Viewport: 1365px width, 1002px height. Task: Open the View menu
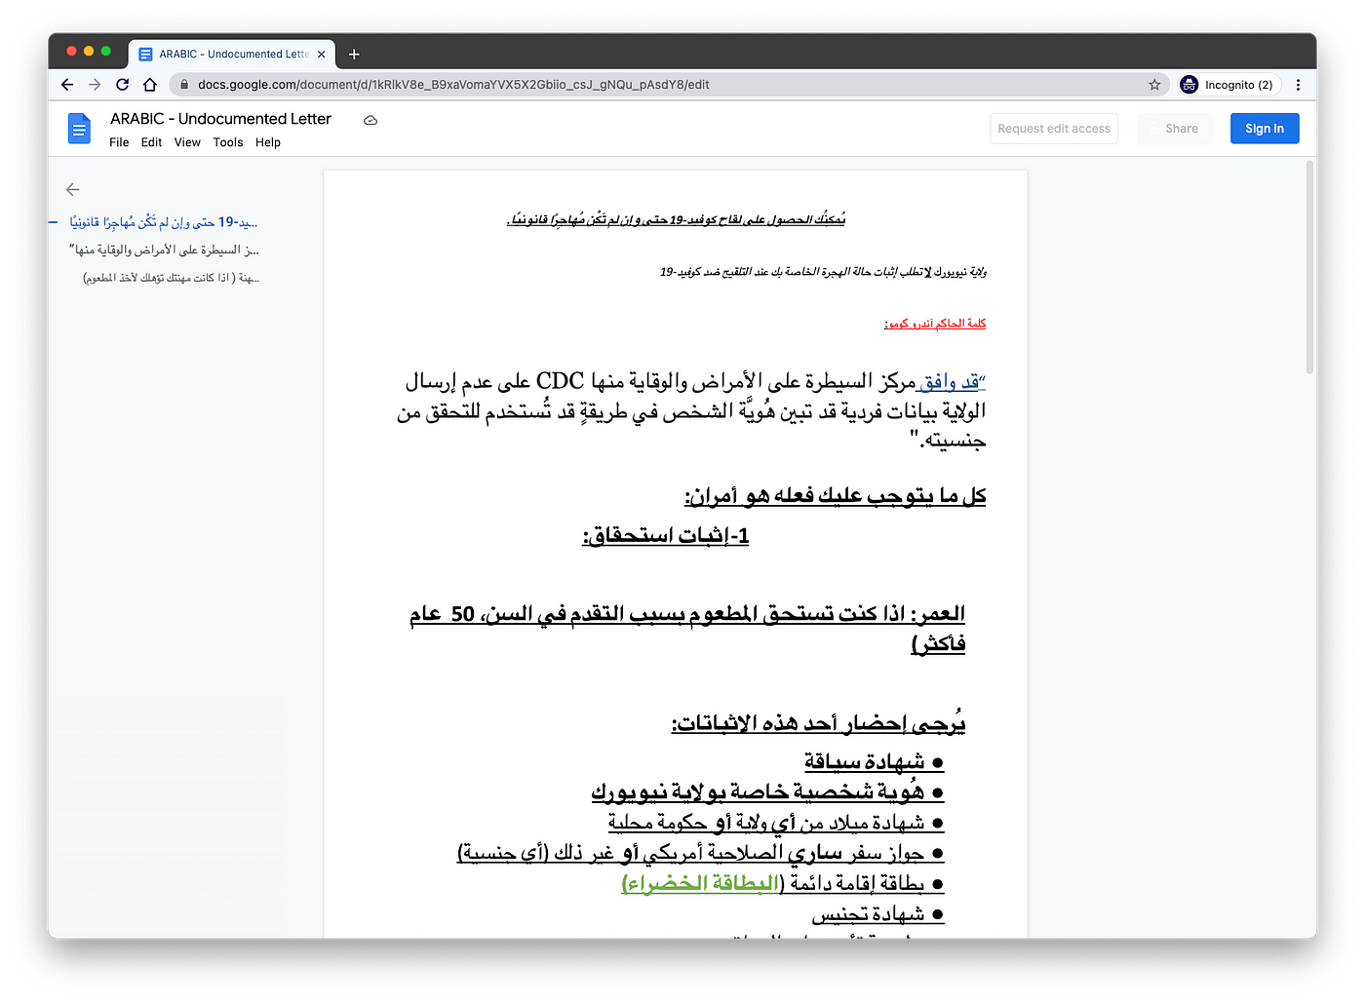[x=187, y=142]
